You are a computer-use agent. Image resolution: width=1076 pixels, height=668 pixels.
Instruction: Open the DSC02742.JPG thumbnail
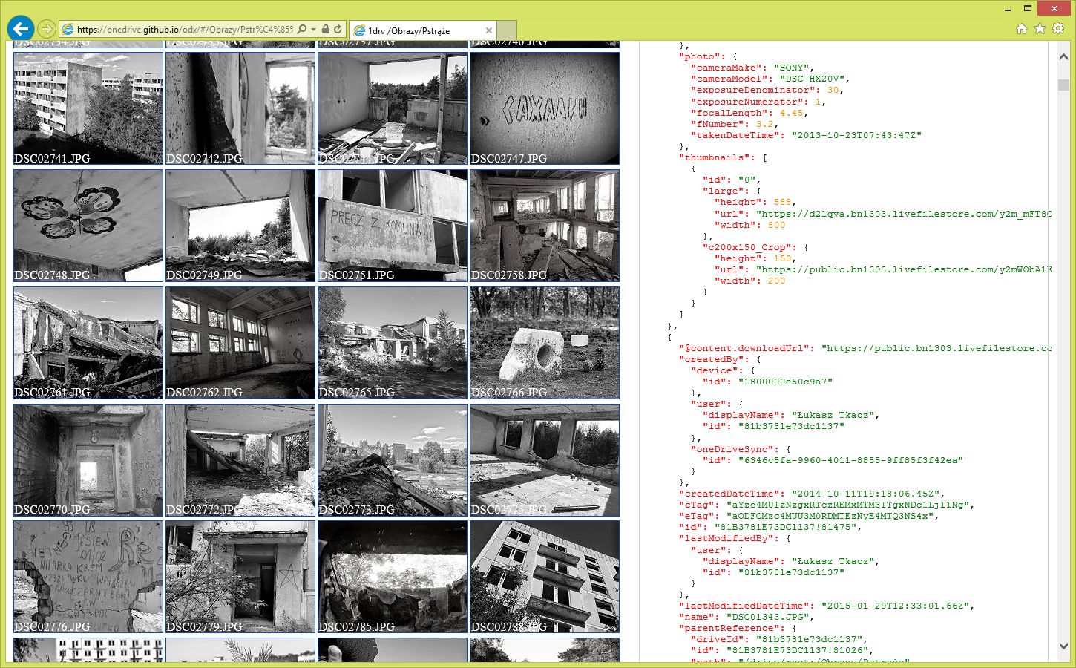click(x=240, y=108)
